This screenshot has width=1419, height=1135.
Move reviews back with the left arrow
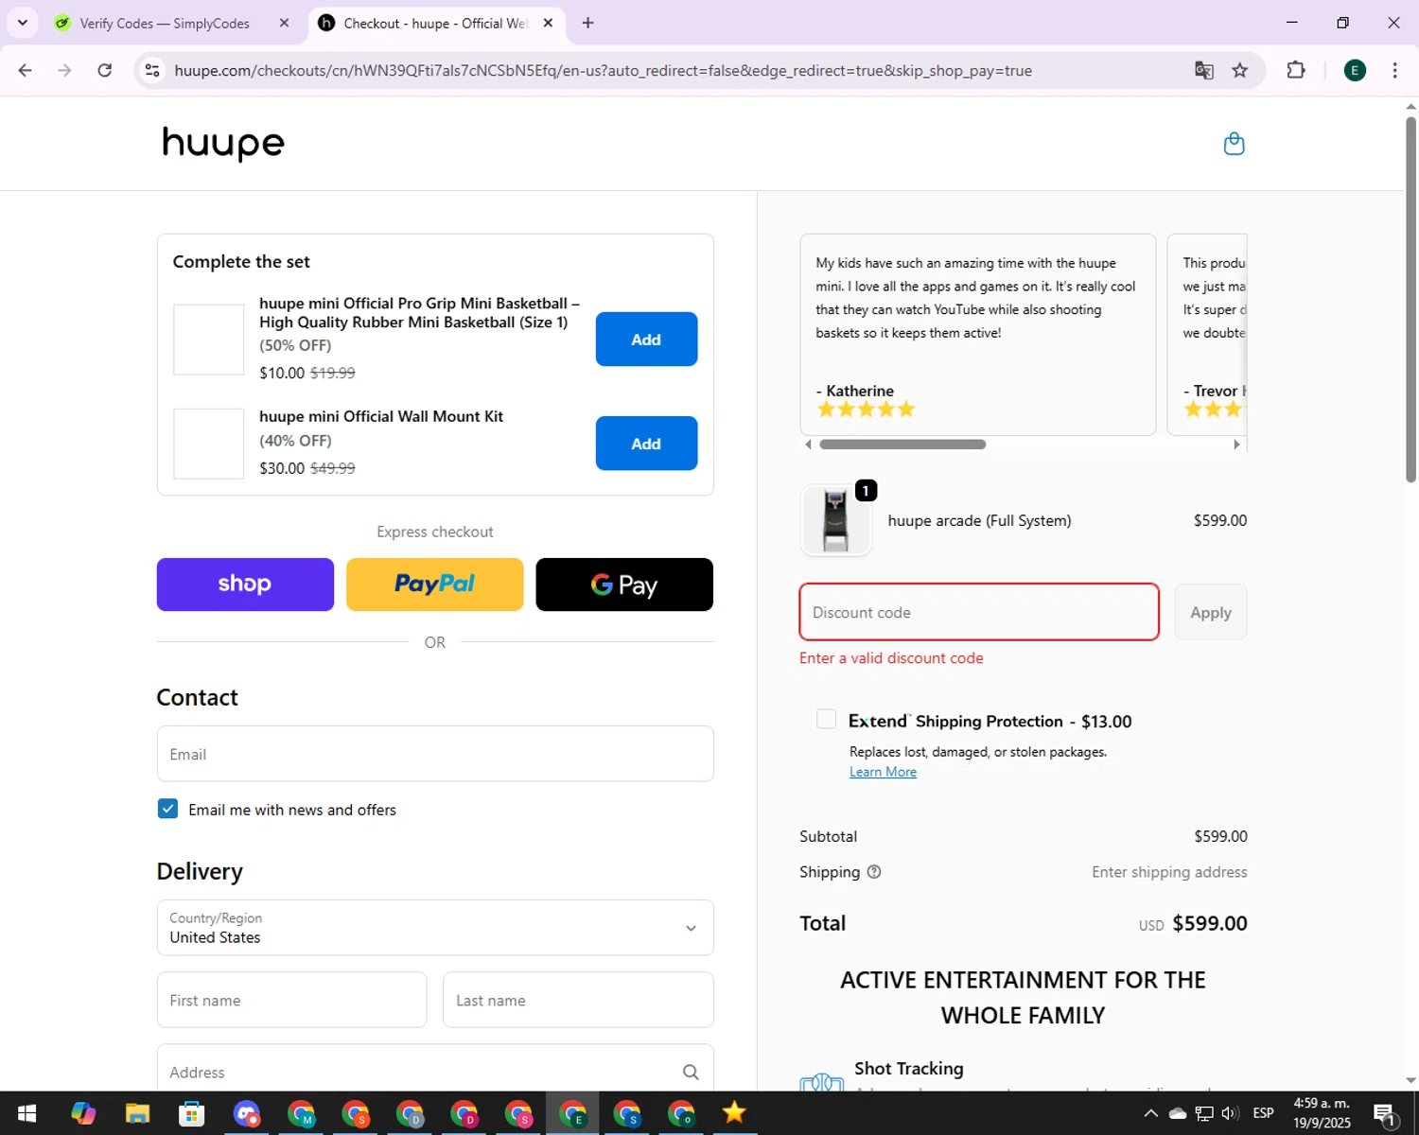coord(807,445)
